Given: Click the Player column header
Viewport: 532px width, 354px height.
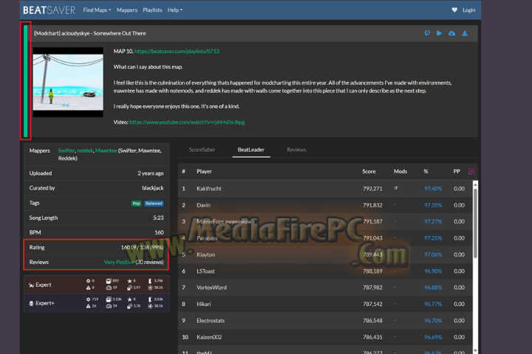Looking at the screenshot, I should 204,172.
